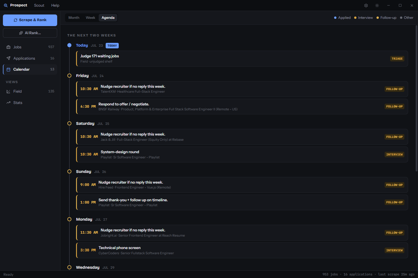The width and height of the screenshot is (418, 278).
Task: Click the Calendar sidebar icon
Action: point(8,69)
